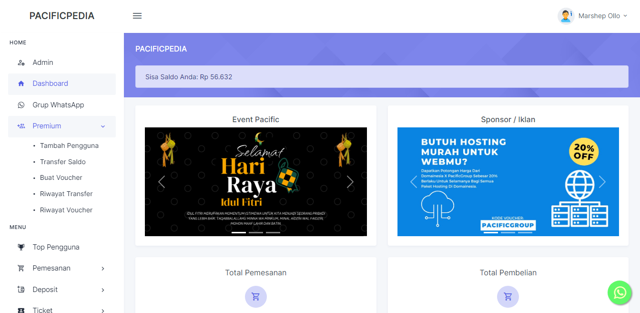The height and width of the screenshot is (313, 640).
Task: Go to previous Sponsor / Iklan slide
Action: click(x=414, y=182)
